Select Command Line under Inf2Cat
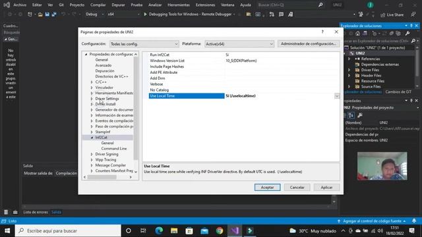The image size is (422, 237). tap(114, 149)
